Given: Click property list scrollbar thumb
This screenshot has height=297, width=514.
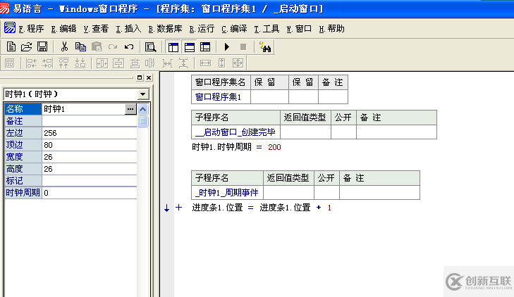Looking at the screenshot, I should coord(143,121).
